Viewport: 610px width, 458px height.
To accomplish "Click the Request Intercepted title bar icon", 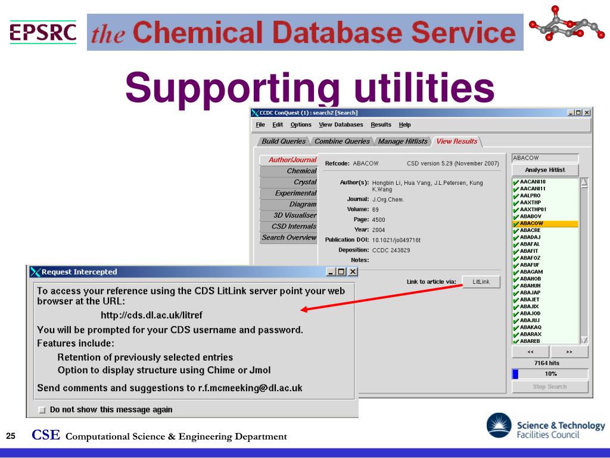I will [35, 272].
